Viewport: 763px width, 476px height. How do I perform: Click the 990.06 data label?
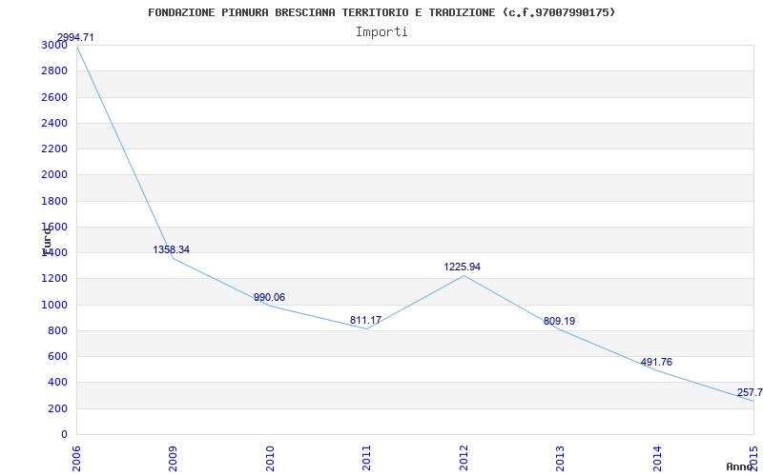click(269, 297)
